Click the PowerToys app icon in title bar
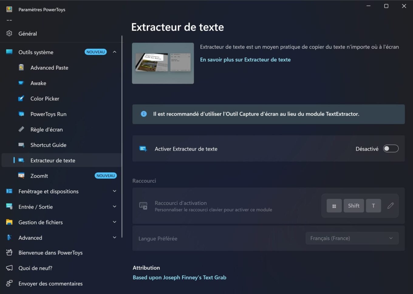 pyautogui.click(x=9, y=9)
